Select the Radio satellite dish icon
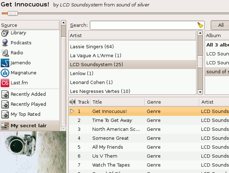 [5, 53]
